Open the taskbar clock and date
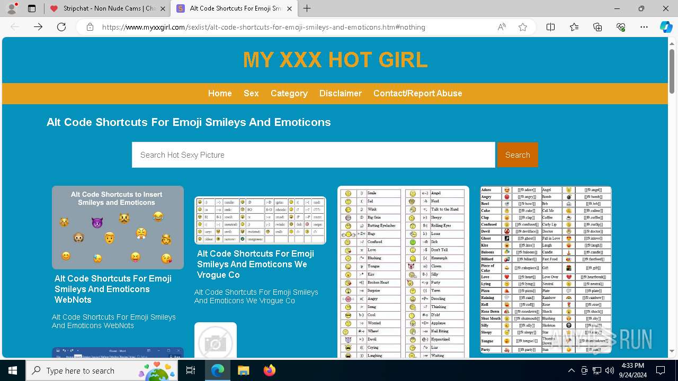 [x=632, y=370]
